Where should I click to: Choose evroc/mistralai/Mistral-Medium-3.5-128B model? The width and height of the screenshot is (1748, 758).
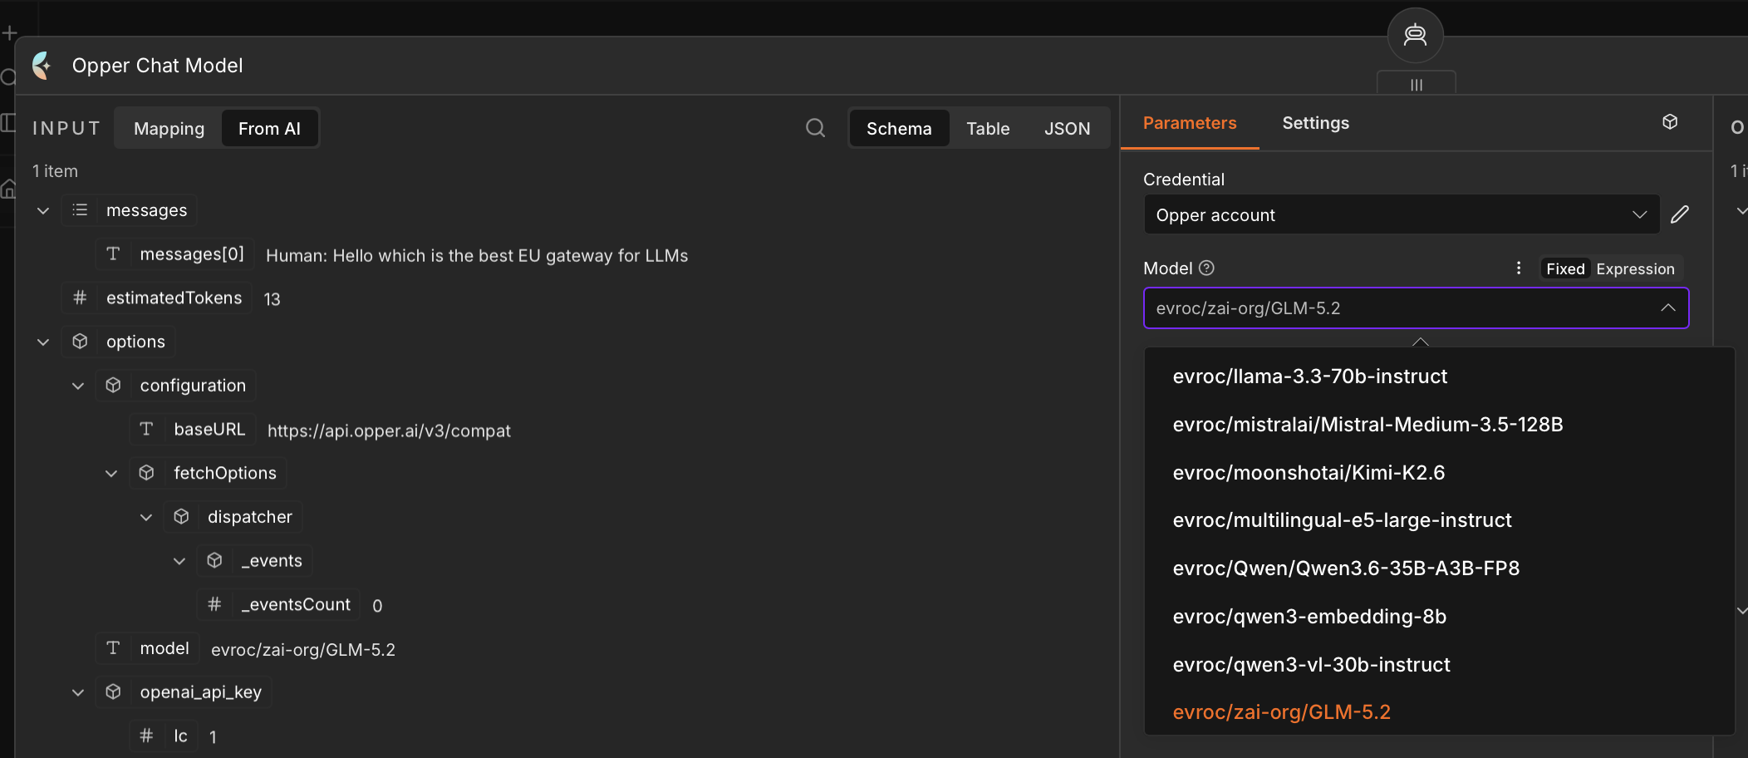1439,425
